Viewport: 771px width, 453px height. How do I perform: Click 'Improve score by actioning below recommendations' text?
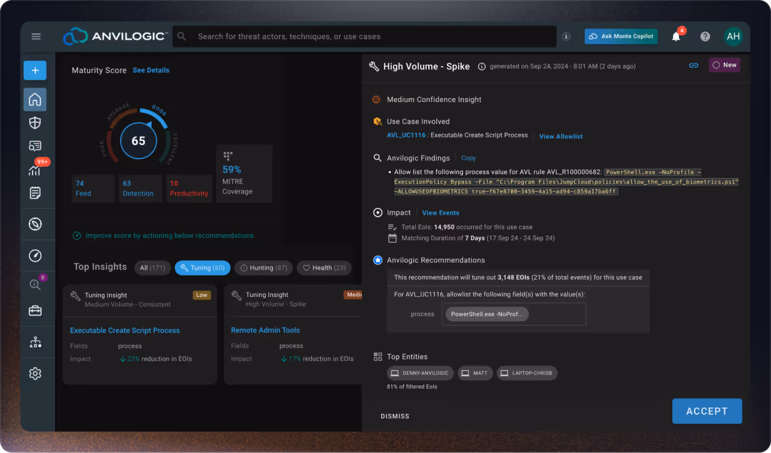click(x=170, y=236)
